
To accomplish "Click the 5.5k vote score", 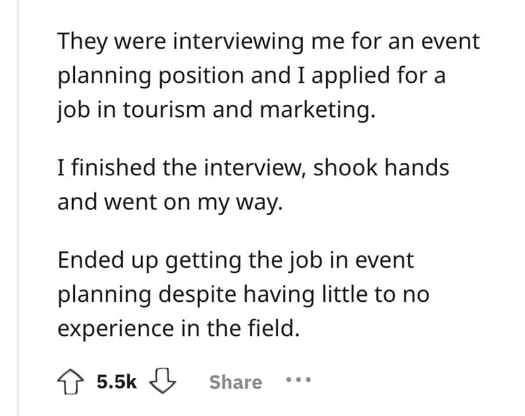I will tap(116, 382).
